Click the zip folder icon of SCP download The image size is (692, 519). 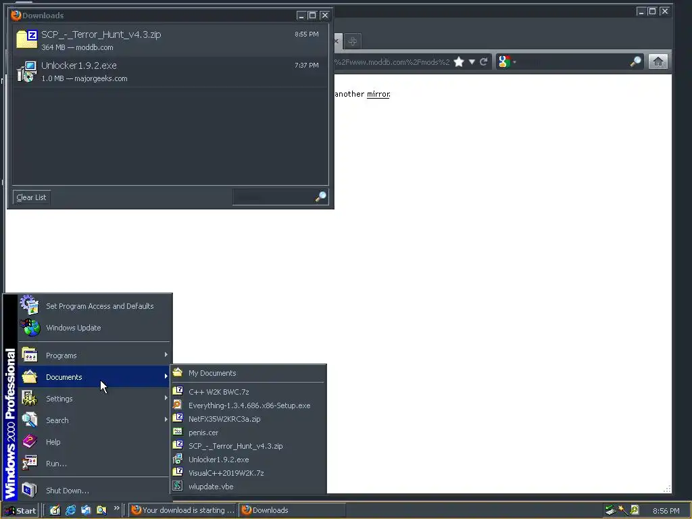coord(26,39)
